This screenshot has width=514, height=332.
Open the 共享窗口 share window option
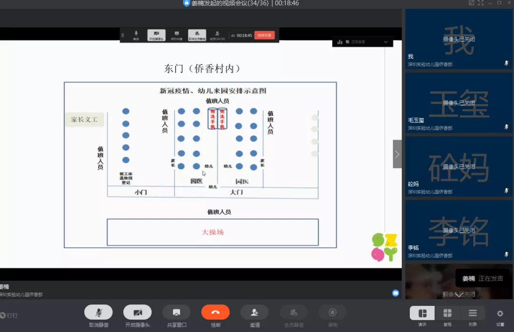(x=177, y=313)
